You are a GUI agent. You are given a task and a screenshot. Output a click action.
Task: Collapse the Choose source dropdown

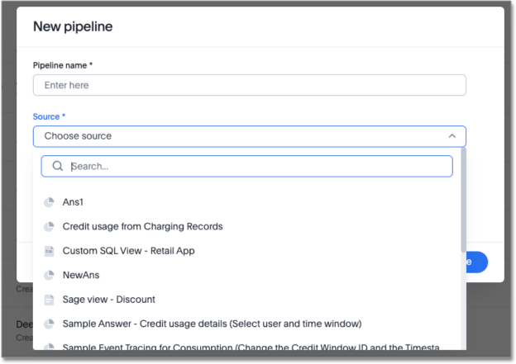(248, 136)
